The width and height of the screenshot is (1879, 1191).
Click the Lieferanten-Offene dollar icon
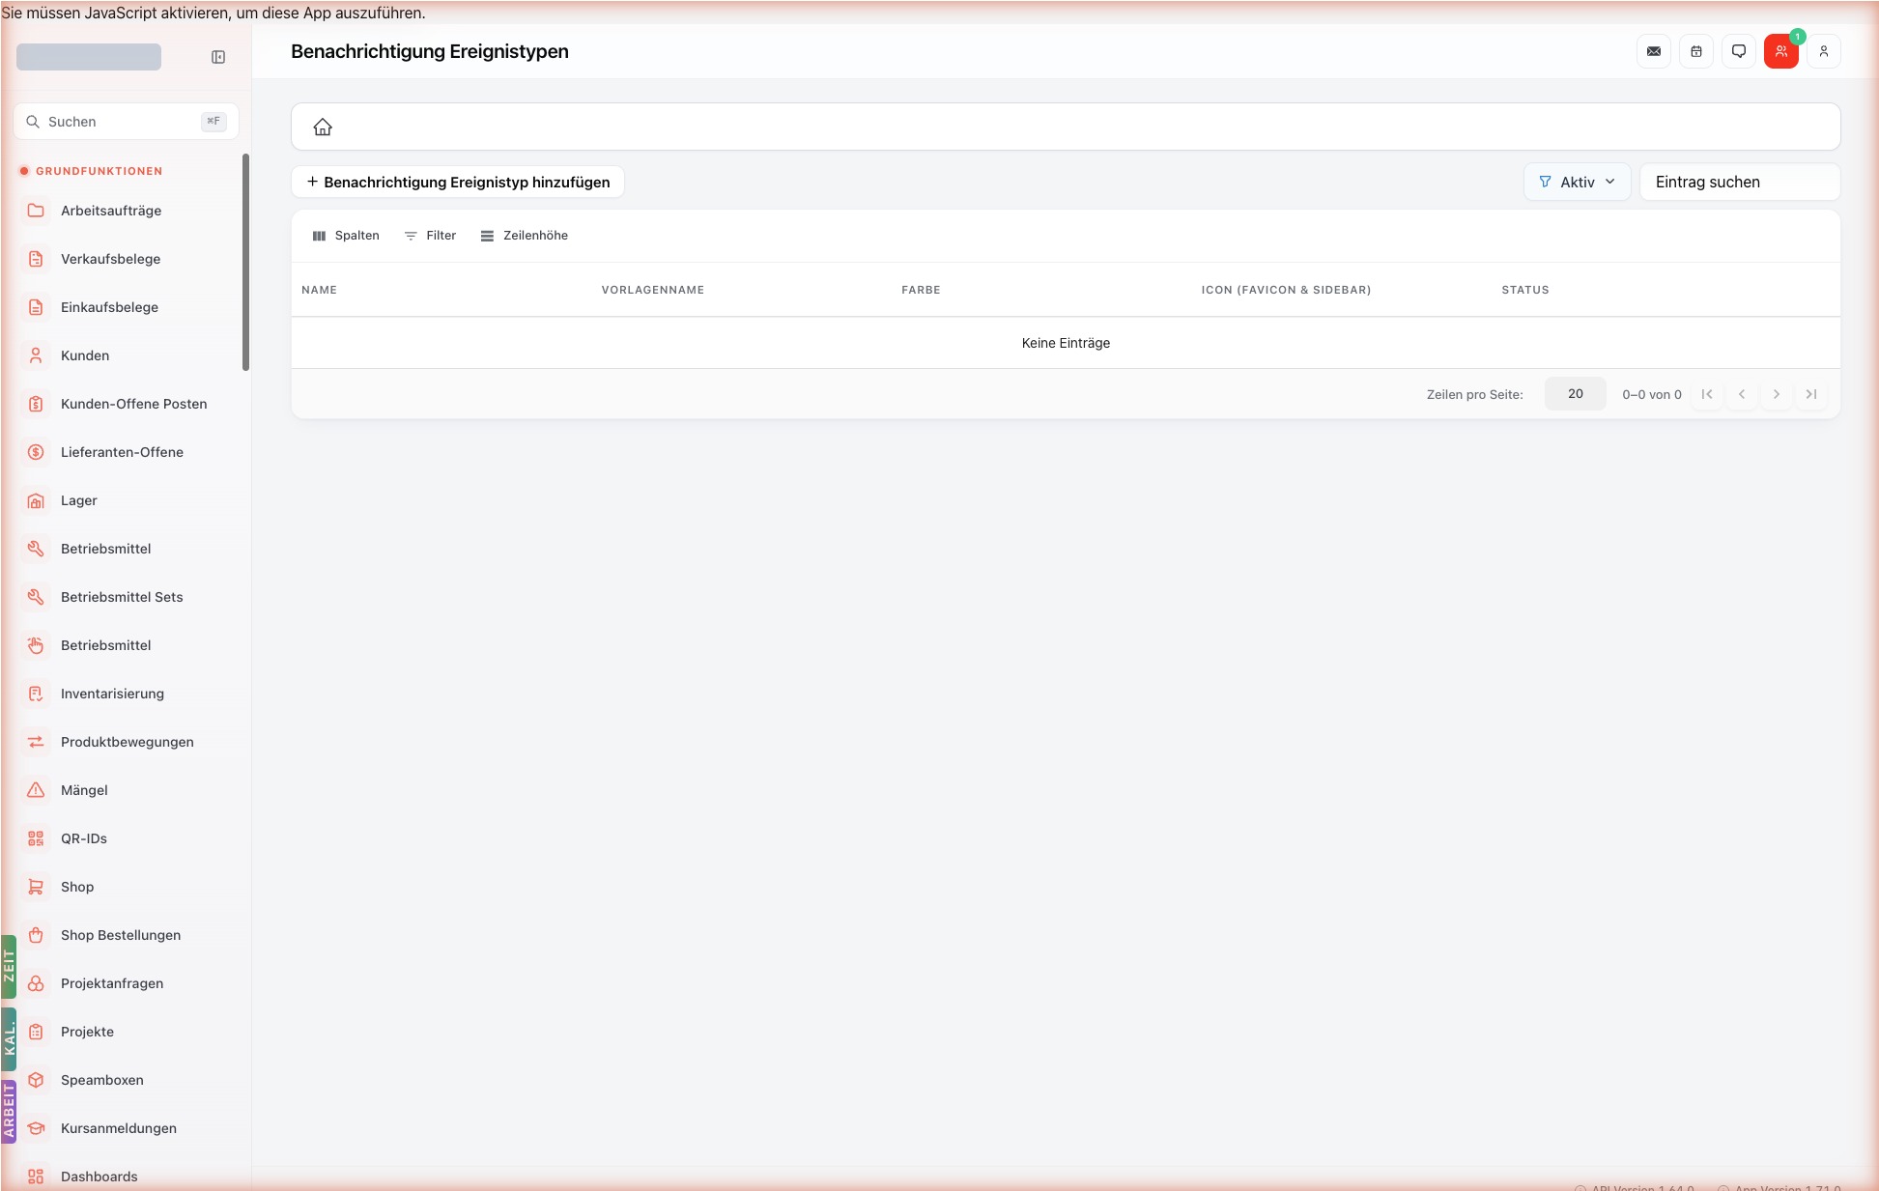pyautogui.click(x=36, y=452)
